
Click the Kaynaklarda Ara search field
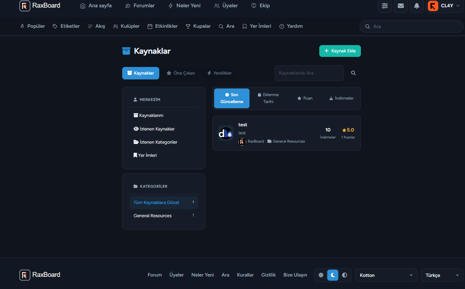(309, 73)
